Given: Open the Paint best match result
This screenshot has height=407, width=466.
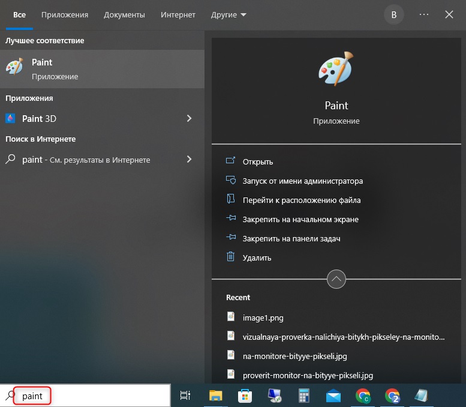Looking at the screenshot, I should [102, 68].
